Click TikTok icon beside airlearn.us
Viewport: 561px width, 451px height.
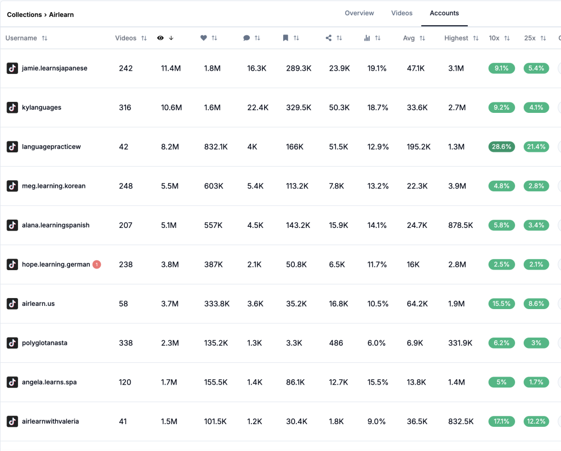pyautogui.click(x=12, y=304)
